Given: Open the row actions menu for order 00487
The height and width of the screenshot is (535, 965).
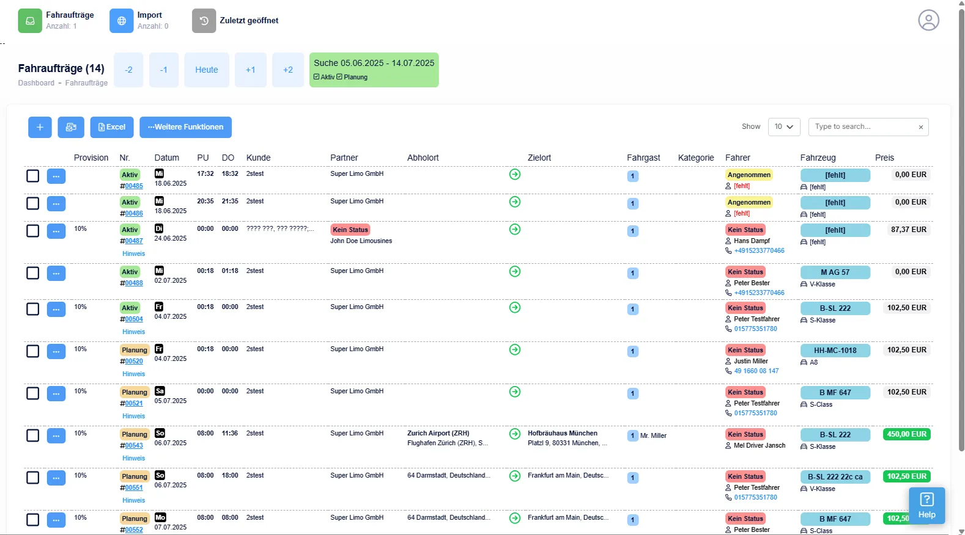Looking at the screenshot, I should click(56, 231).
